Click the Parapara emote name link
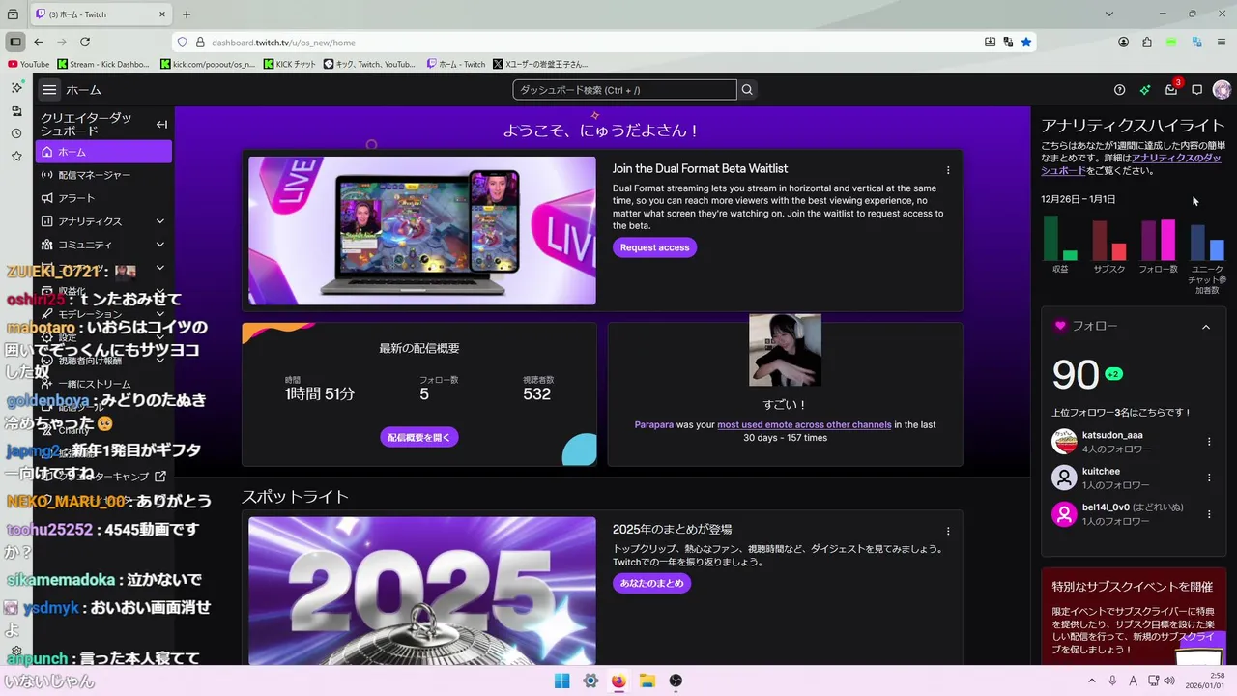Viewport: 1237px width, 696px height. [x=654, y=424]
